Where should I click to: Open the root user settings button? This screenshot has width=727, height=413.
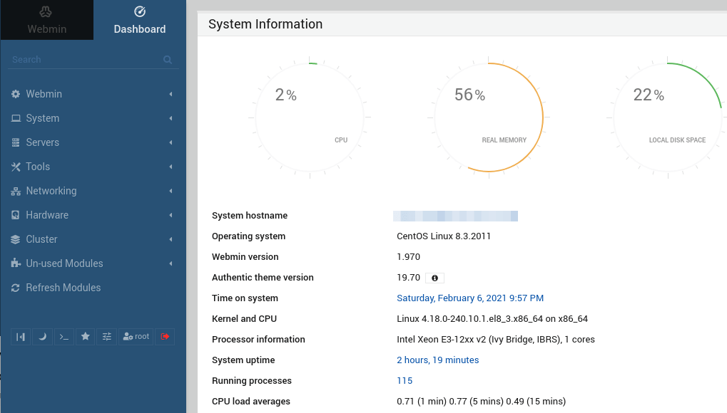click(136, 337)
